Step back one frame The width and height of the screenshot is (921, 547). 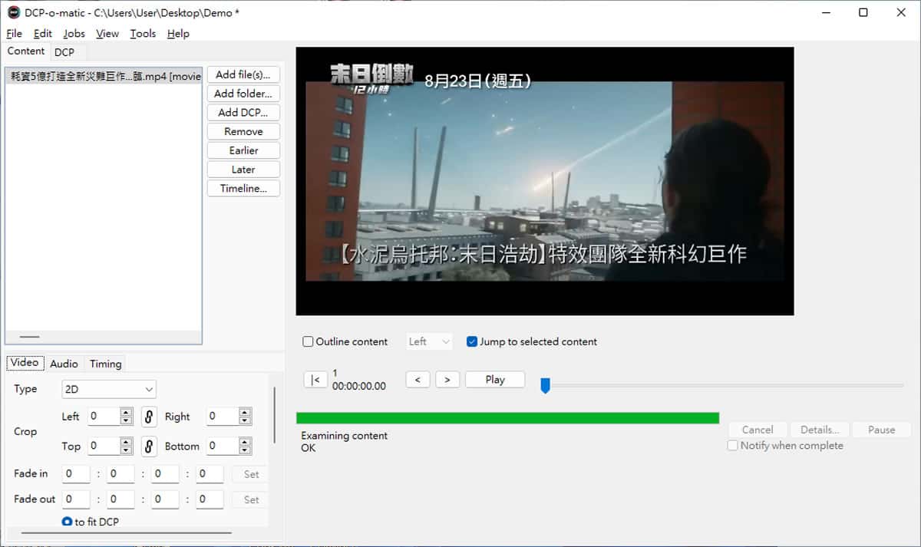click(418, 380)
